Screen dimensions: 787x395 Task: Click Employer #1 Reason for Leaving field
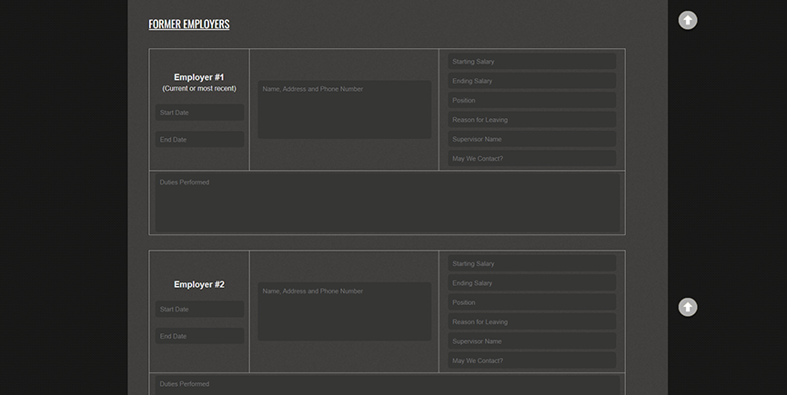coord(531,120)
